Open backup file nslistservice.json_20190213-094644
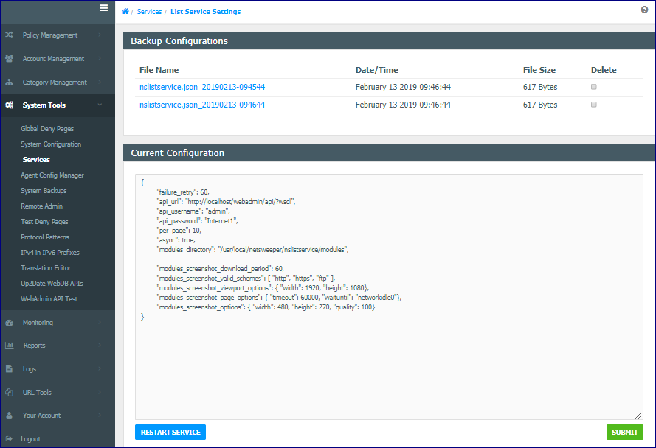The width and height of the screenshot is (656, 448). click(x=202, y=105)
